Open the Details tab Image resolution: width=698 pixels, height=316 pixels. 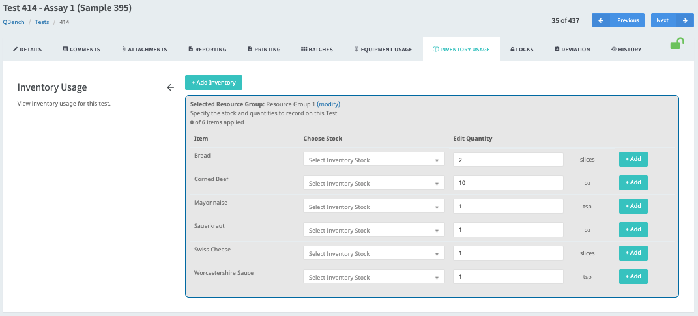pyautogui.click(x=27, y=50)
